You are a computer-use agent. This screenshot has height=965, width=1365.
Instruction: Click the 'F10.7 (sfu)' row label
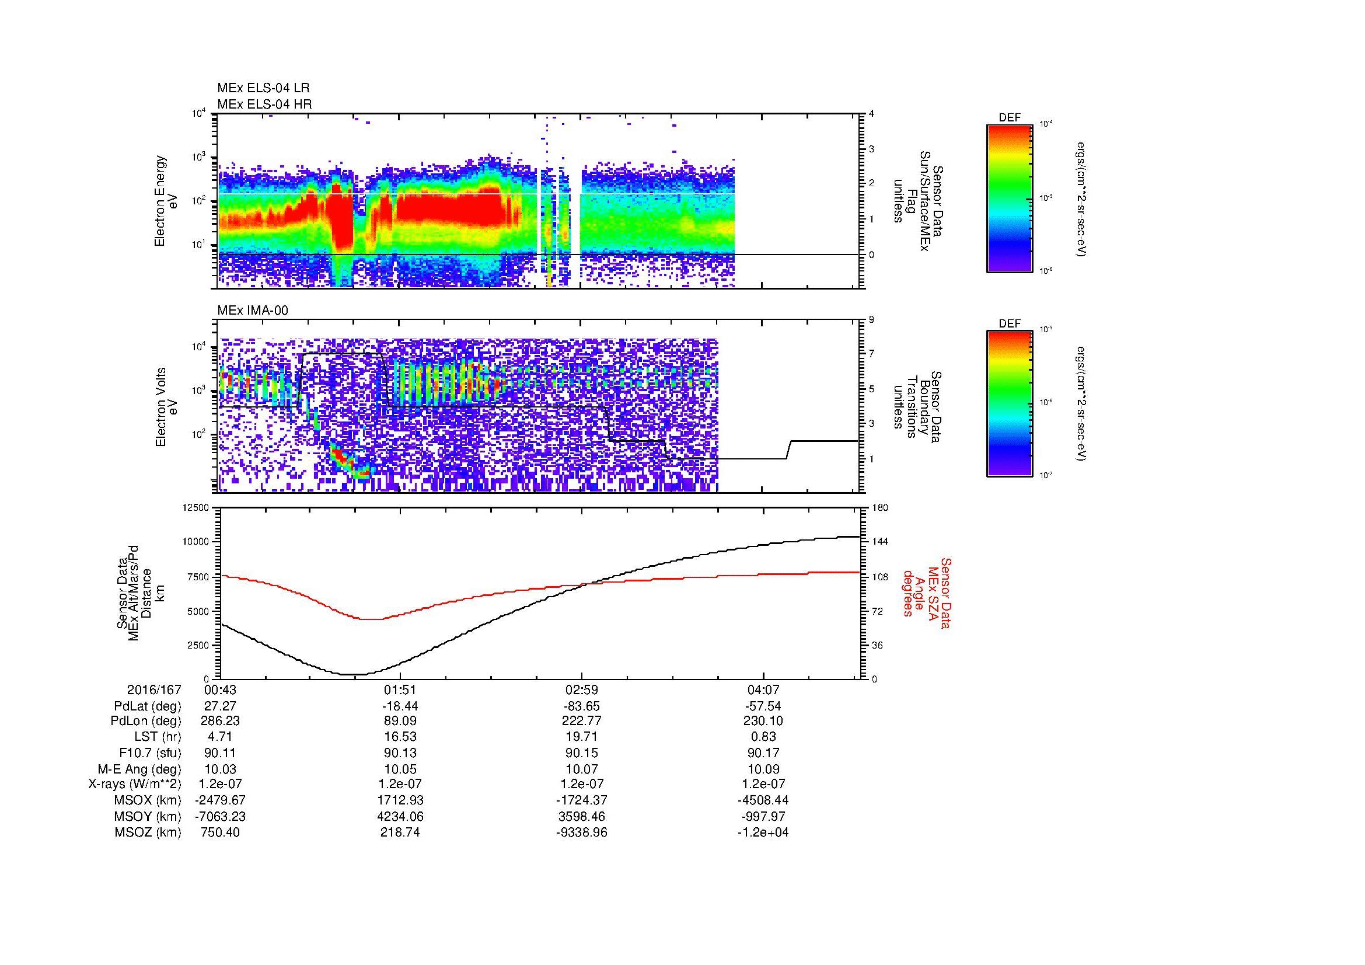pos(150,753)
